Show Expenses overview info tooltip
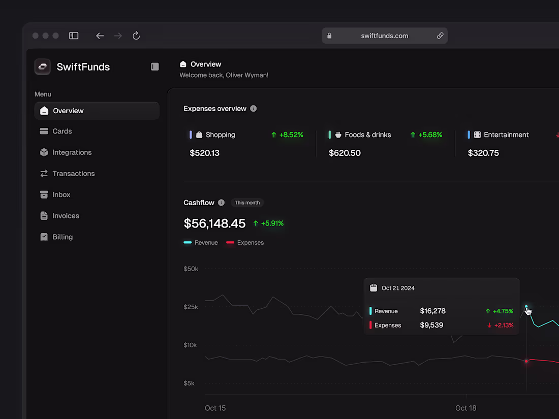The image size is (559, 419). pyautogui.click(x=254, y=109)
